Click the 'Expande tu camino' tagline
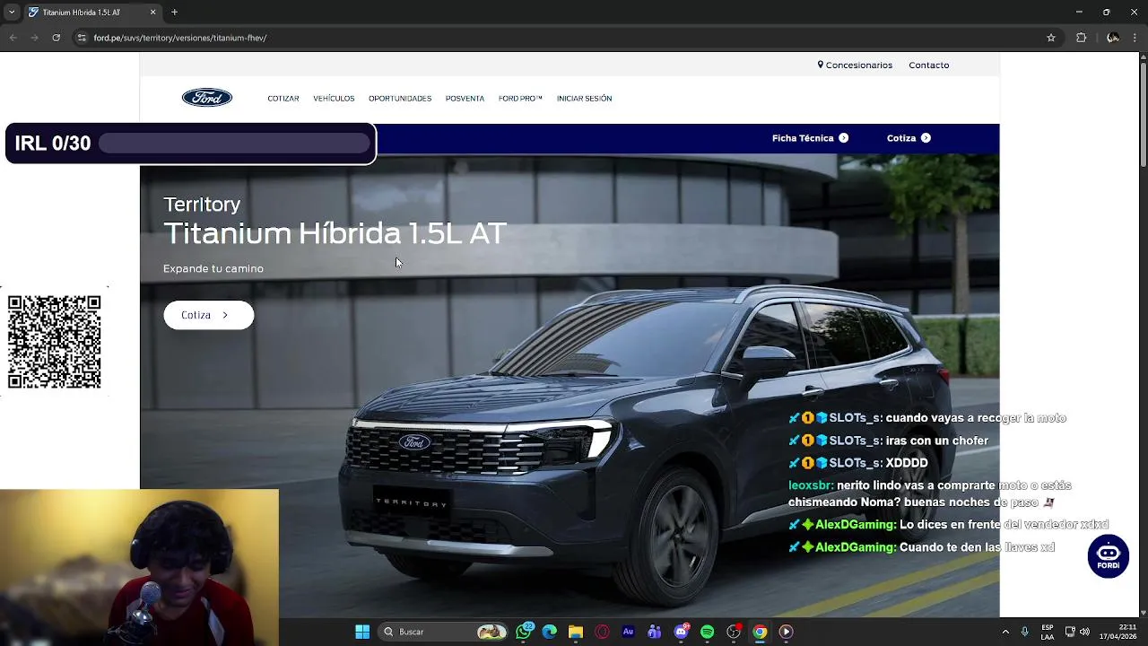The height and width of the screenshot is (646, 1148). tap(213, 268)
